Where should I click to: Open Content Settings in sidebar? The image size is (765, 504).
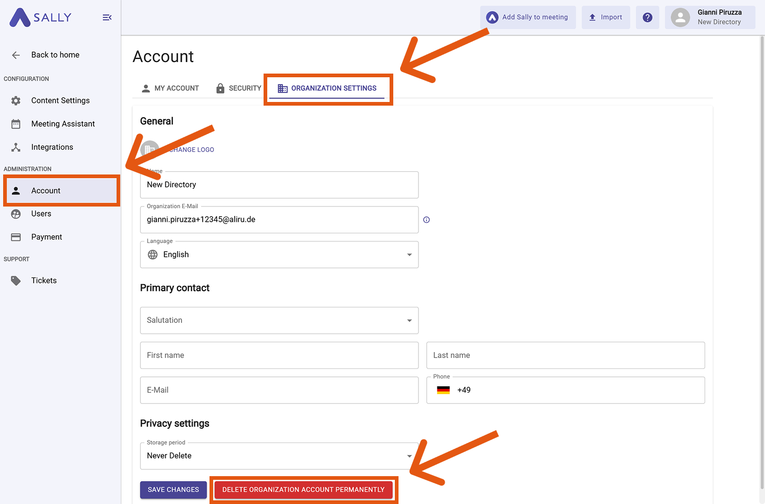pos(60,100)
